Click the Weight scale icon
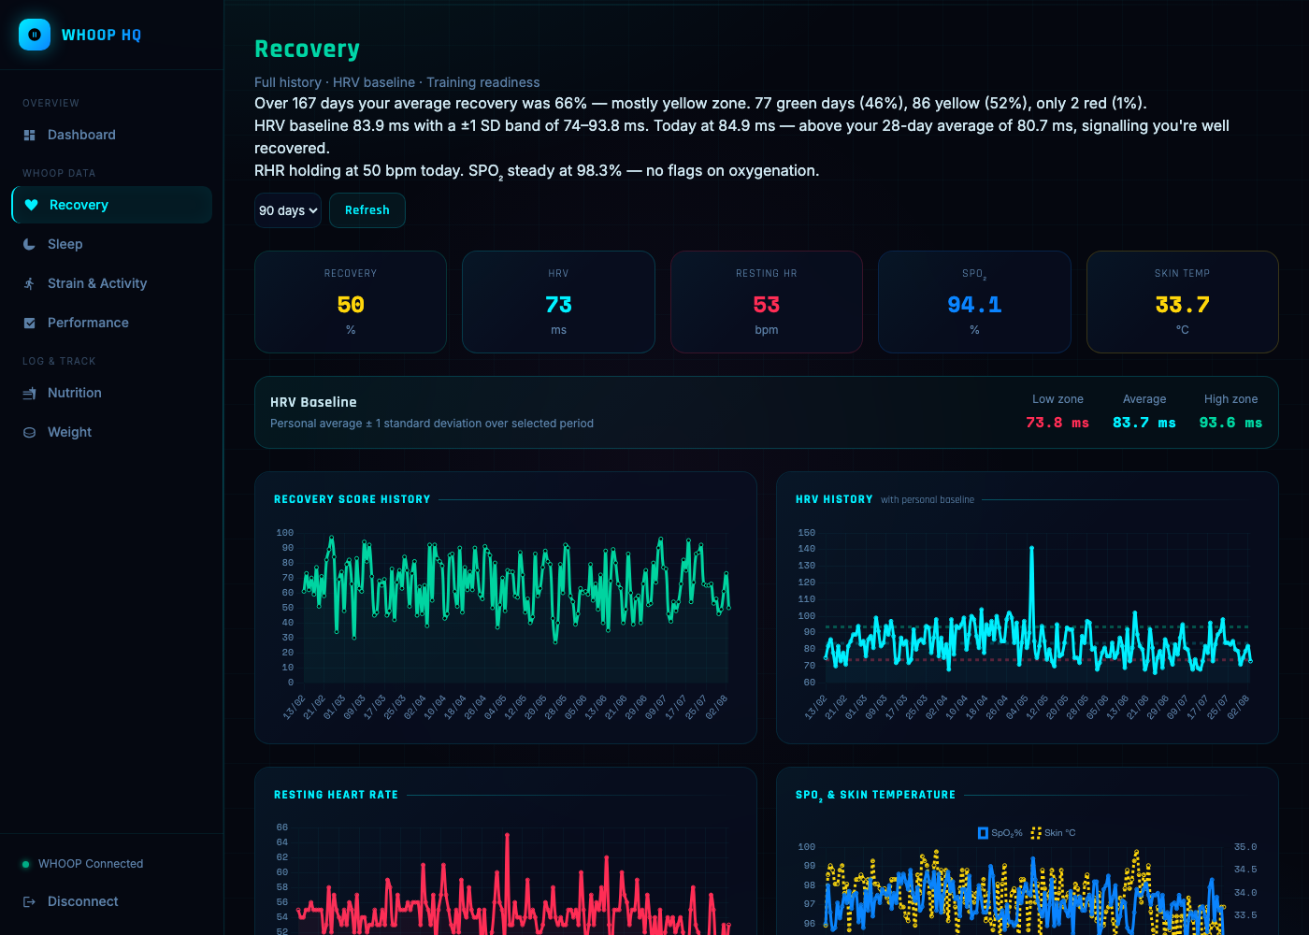 [x=29, y=432]
